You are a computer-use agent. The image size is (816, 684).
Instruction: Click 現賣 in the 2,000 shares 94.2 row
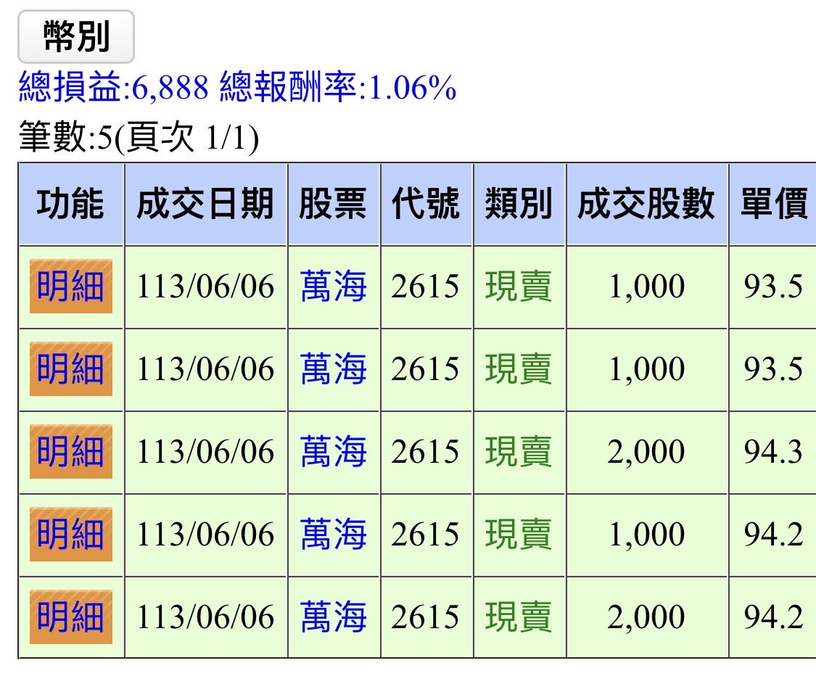[519, 617]
